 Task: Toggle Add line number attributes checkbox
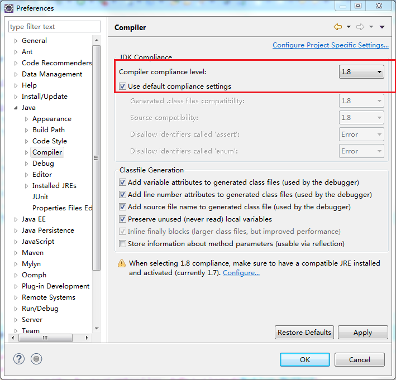coord(122,195)
